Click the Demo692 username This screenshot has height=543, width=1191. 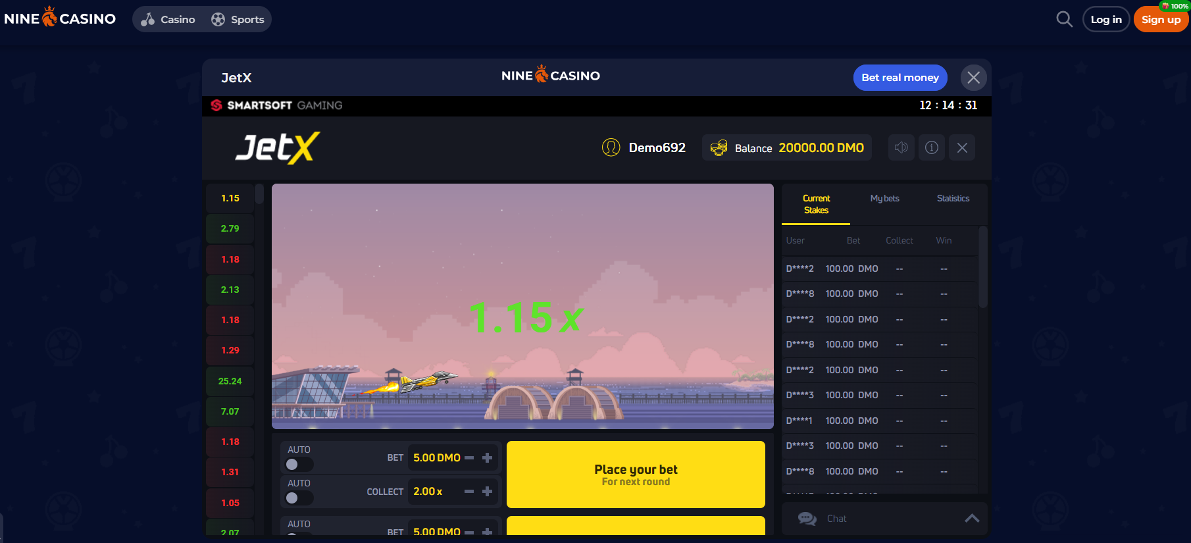657,147
